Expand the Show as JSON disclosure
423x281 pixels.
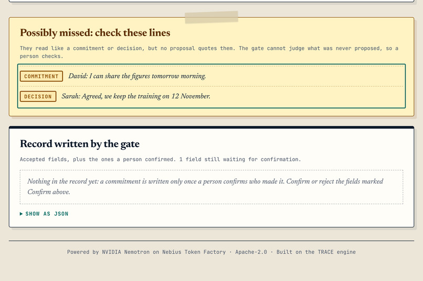pyautogui.click(x=44, y=214)
